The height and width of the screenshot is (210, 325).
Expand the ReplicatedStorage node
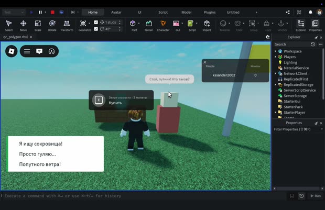(x=275, y=84)
